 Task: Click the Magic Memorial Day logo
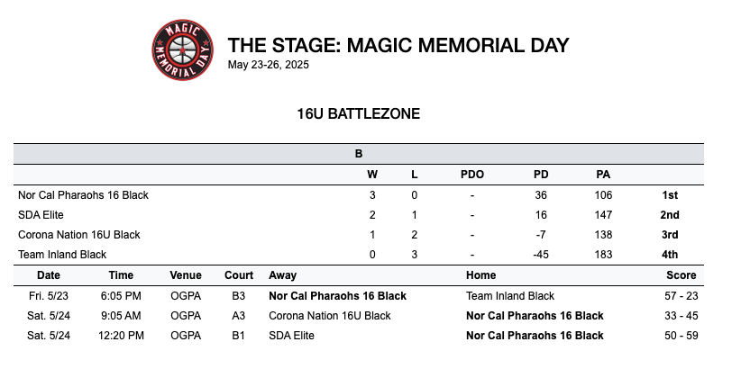(185, 51)
